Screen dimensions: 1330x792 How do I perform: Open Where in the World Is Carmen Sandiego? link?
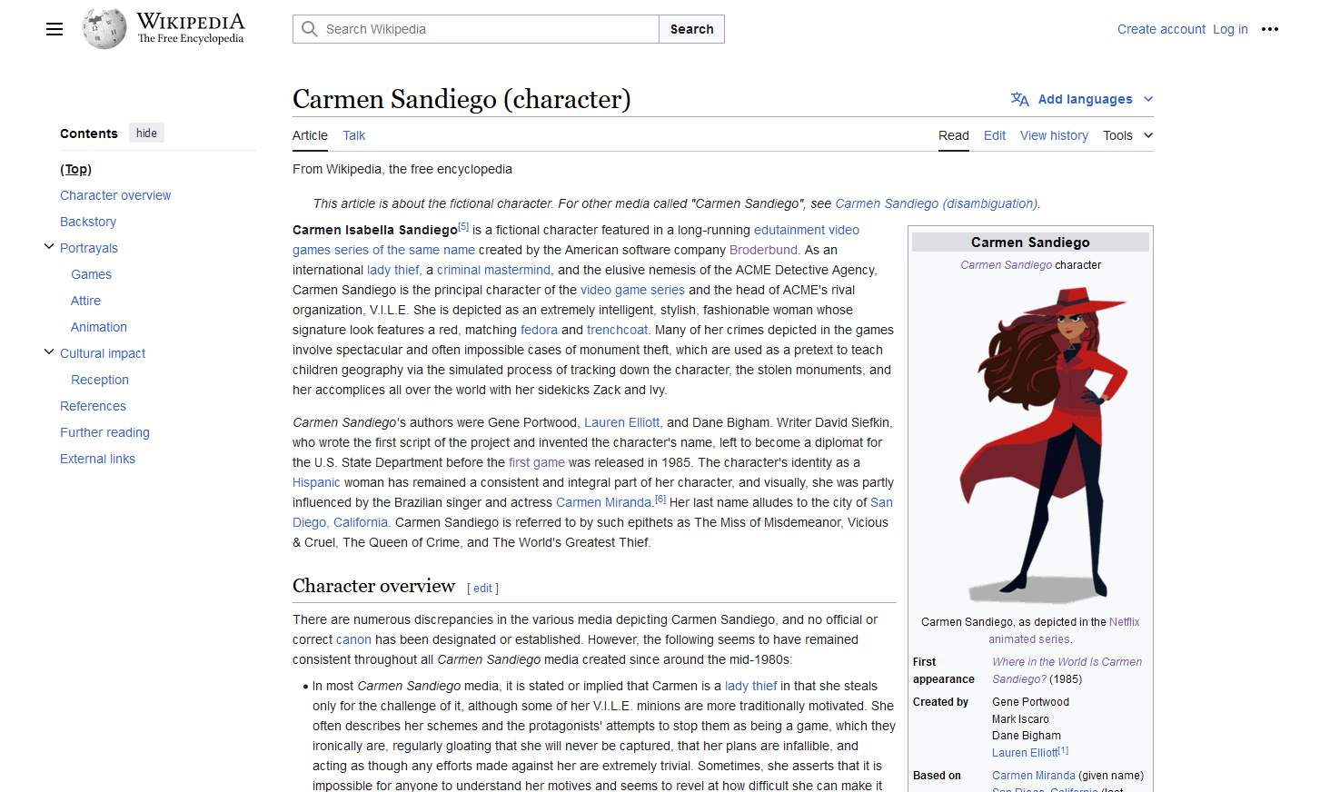click(x=1067, y=670)
